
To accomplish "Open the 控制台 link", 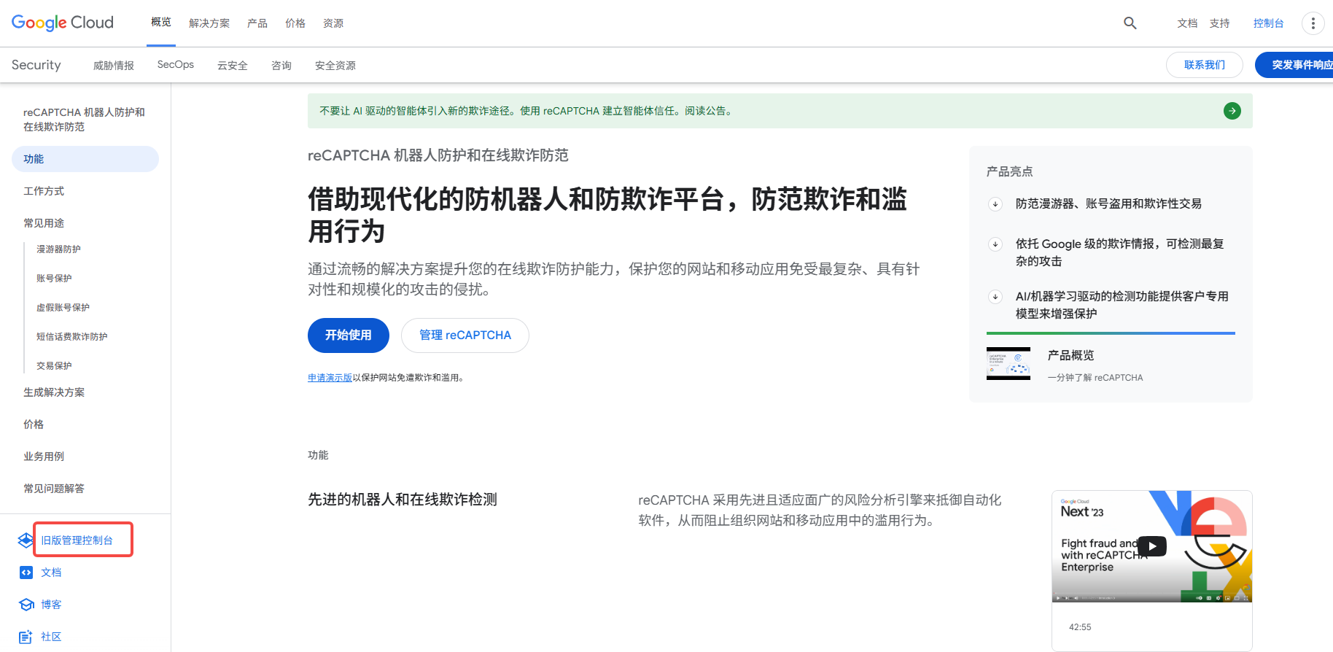I will tap(1269, 23).
